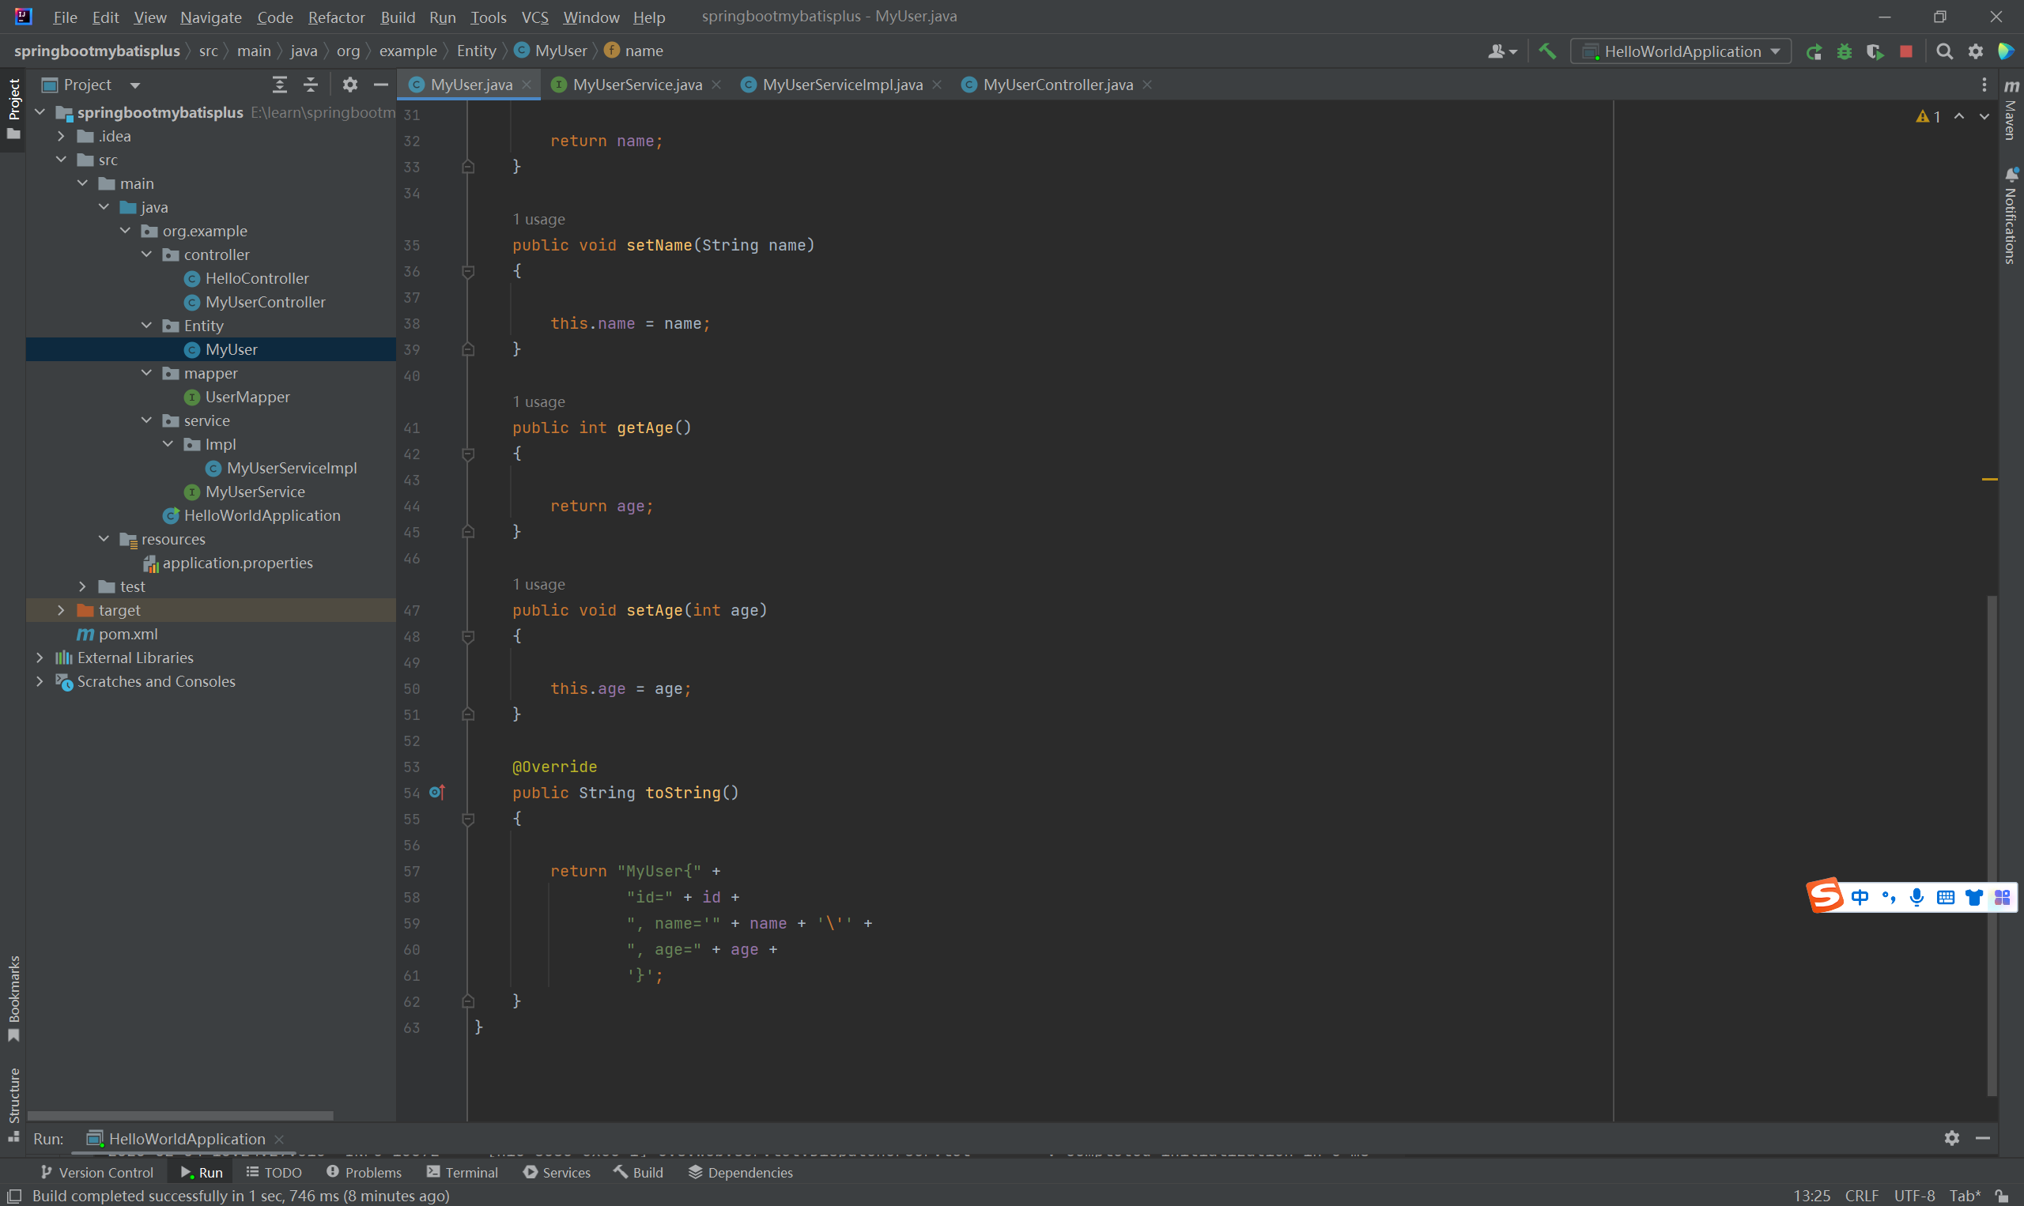Click Collapse All icon in Project panel
The width and height of the screenshot is (2024, 1206).
pyautogui.click(x=311, y=85)
